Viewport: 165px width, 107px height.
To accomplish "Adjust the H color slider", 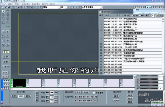I will [x=149, y=79].
